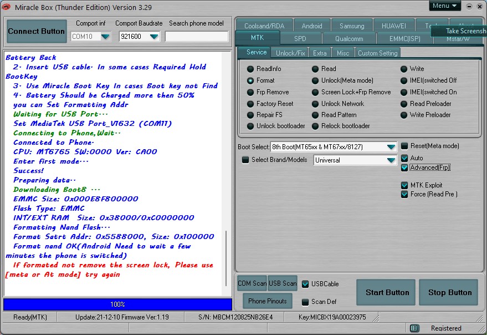
Task: Enable the Reset(Meta mode) checkbox
Action: (x=404, y=146)
